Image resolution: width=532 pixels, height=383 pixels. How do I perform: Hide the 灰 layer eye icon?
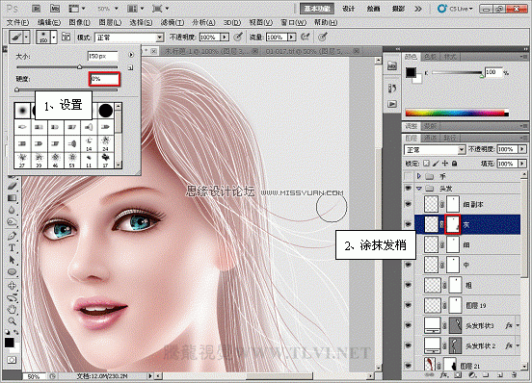409,224
